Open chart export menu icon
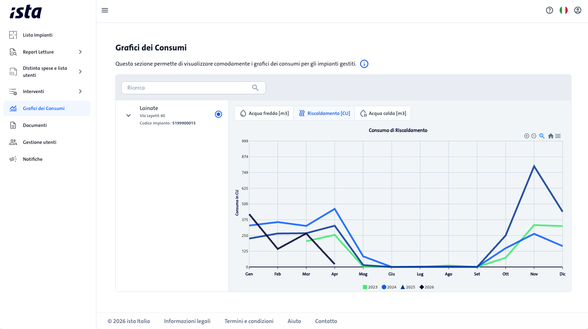The image size is (588, 329). (558, 136)
